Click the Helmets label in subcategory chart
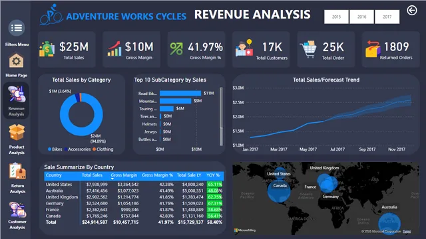This screenshot has width=426, height=239. (149, 124)
